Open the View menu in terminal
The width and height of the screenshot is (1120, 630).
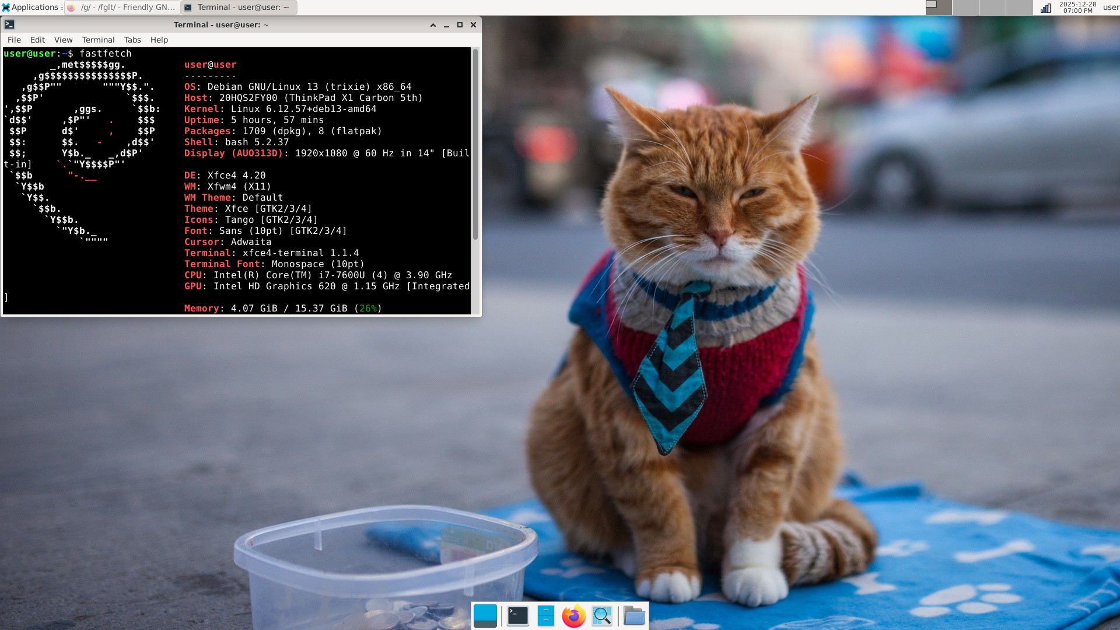pos(63,40)
